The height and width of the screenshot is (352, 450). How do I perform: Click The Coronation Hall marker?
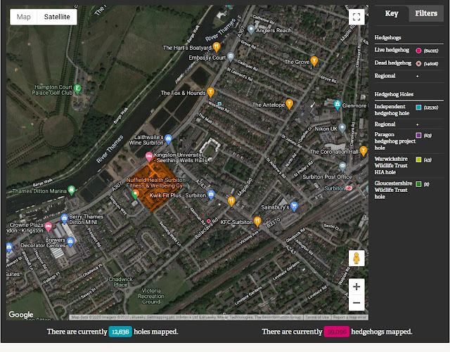pos(364,150)
